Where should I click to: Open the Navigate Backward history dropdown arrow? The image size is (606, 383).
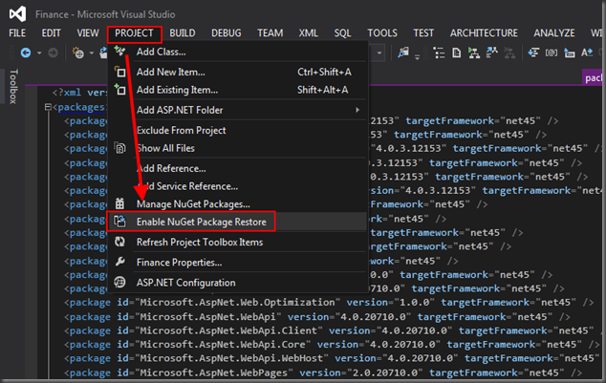pyautogui.click(x=39, y=53)
